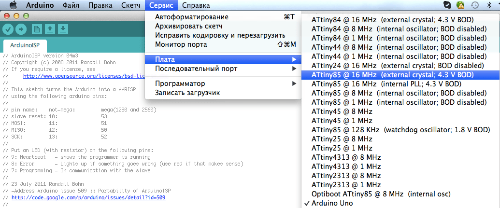Select Записать загрузчик menu entry
This screenshot has height=208, width=500.
click(187, 92)
